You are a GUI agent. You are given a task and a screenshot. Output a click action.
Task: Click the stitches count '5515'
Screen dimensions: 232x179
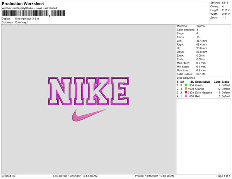(225, 3)
